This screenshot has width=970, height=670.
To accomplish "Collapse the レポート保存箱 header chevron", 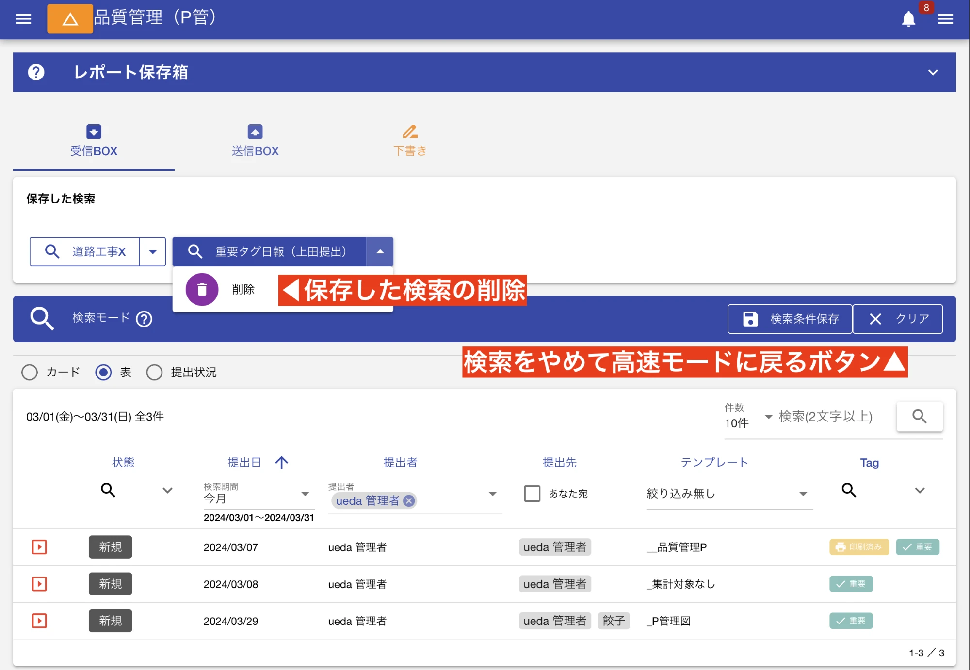I will pyautogui.click(x=933, y=72).
